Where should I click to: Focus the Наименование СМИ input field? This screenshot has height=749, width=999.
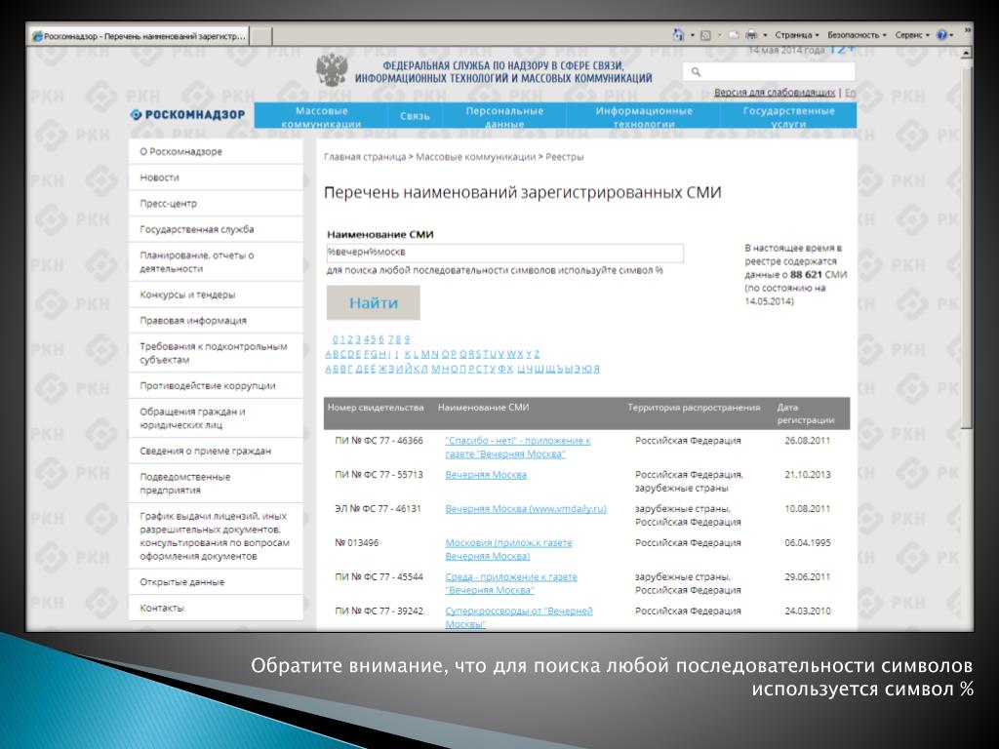[x=504, y=253]
